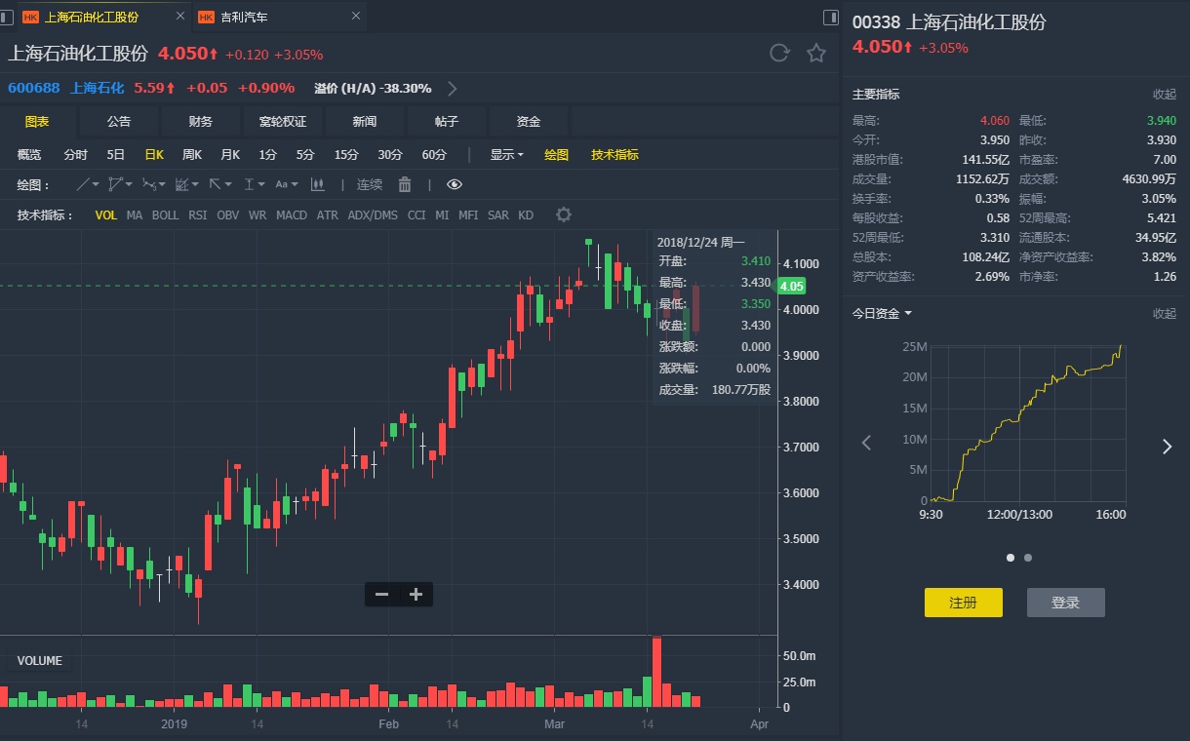The height and width of the screenshot is (741, 1190).
Task: Zoom out chart with the minus button
Action: pyautogui.click(x=381, y=594)
